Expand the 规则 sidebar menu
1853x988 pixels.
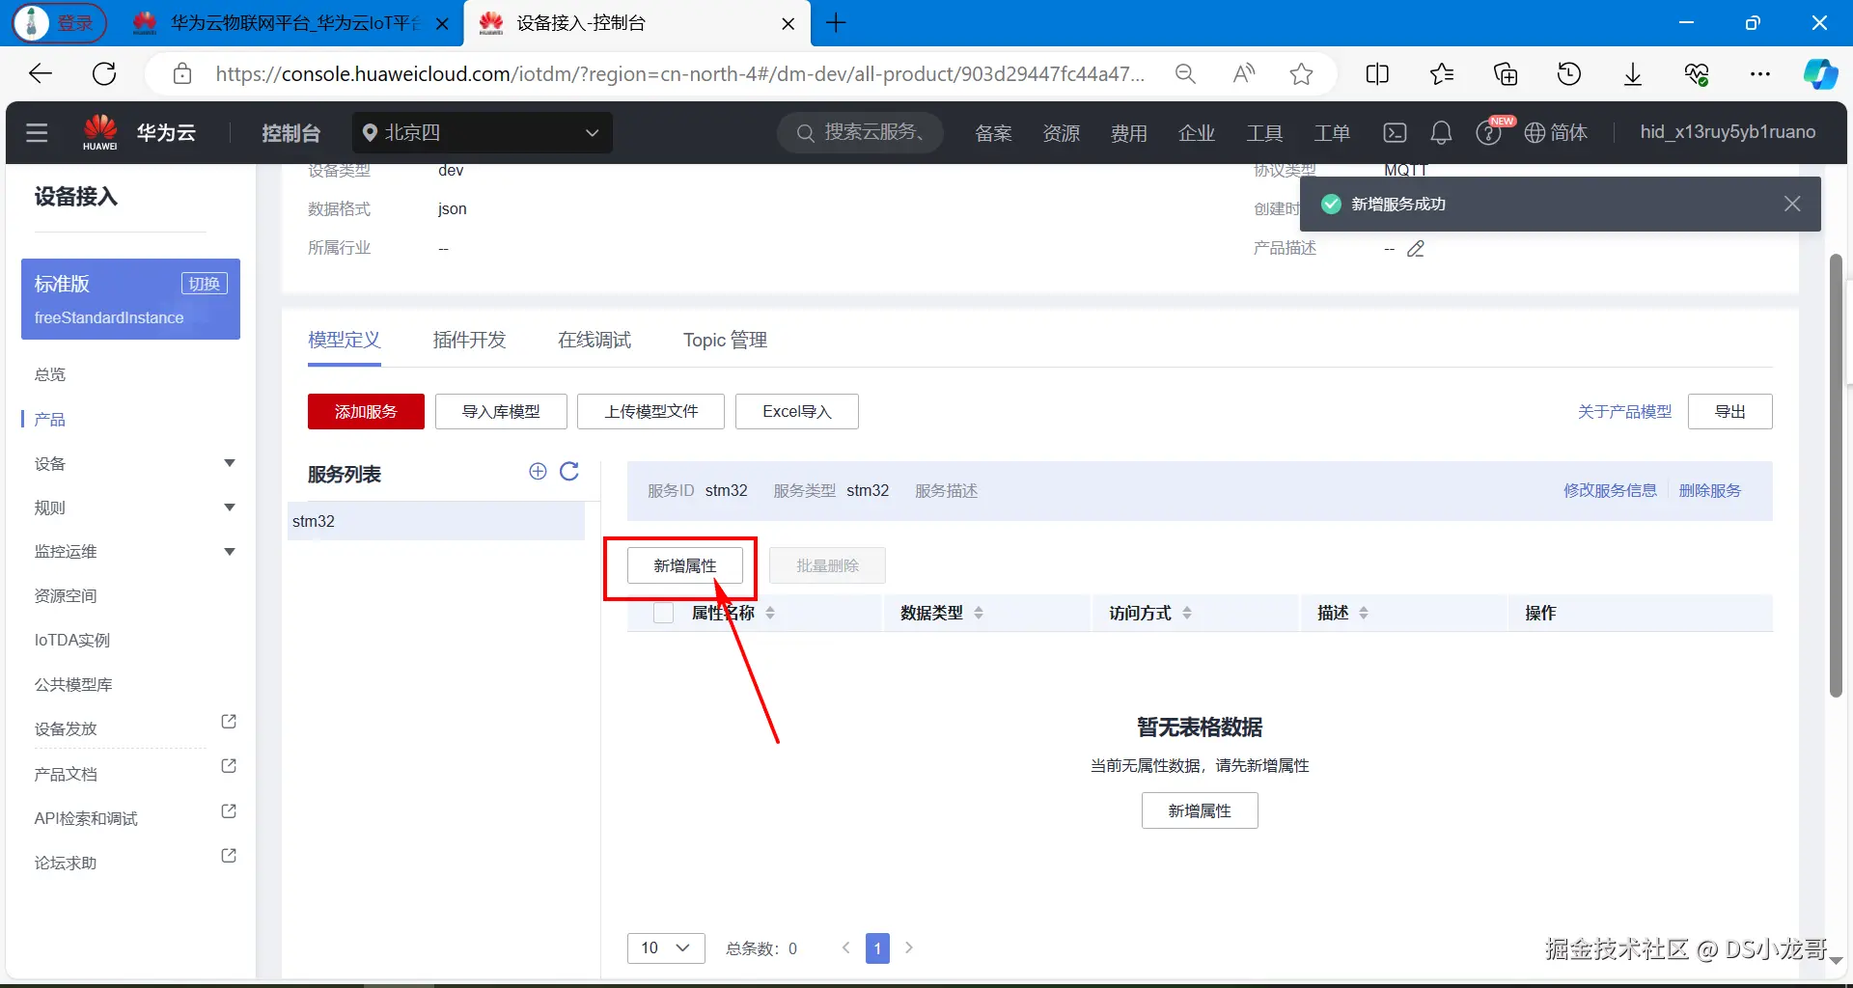point(230,508)
